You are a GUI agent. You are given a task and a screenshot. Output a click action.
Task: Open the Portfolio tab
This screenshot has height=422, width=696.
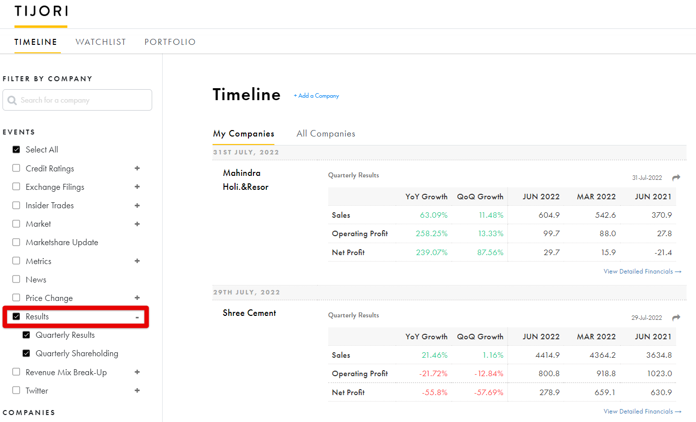click(x=170, y=42)
